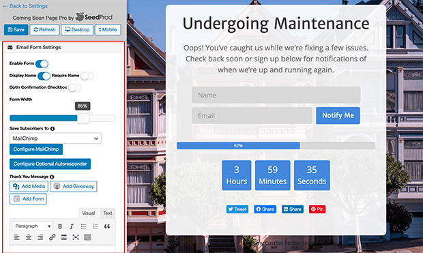Center align text in the editor
The height and width of the screenshot is (253, 423).
(x=29, y=237)
